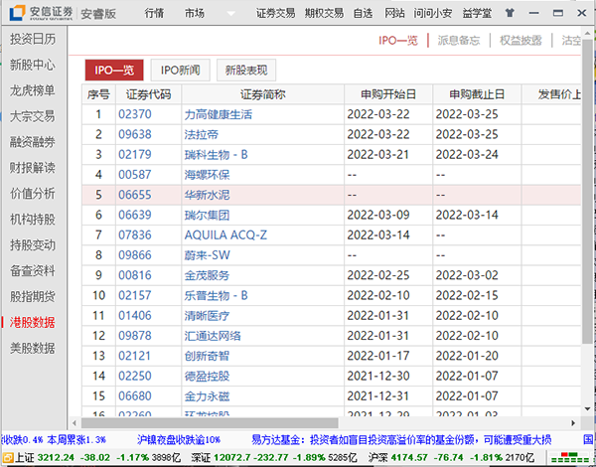The image size is (596, 467).
Task: Select 财报解读 in the sidebar
Action: (33, 168)
